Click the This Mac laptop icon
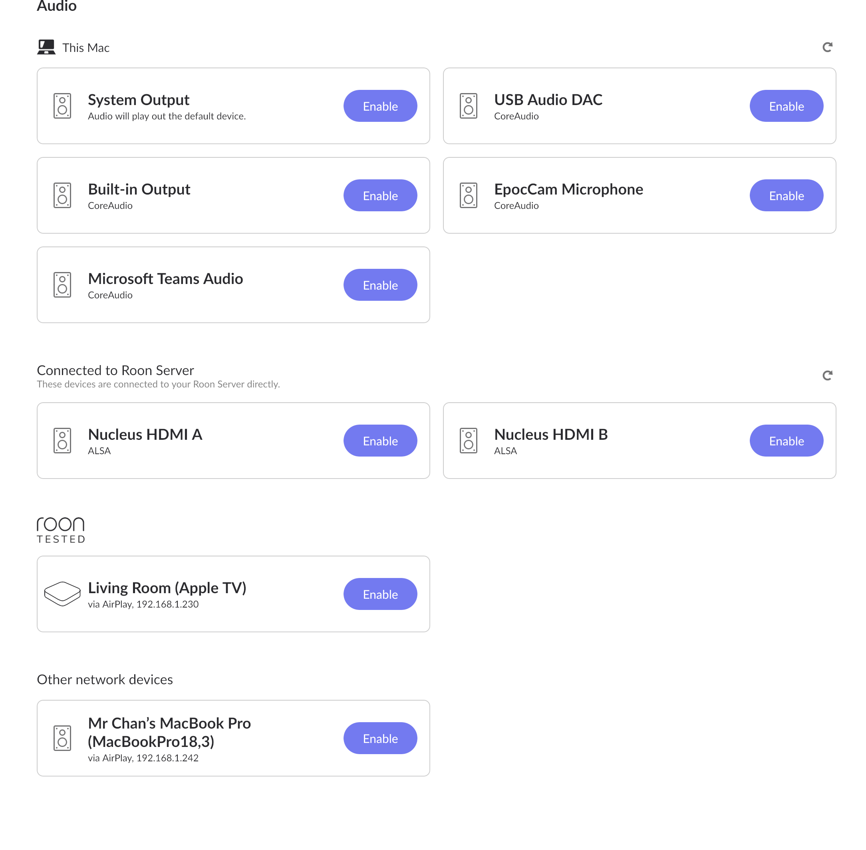This screenshot has width=866, height=850. [x=46, y=47]
